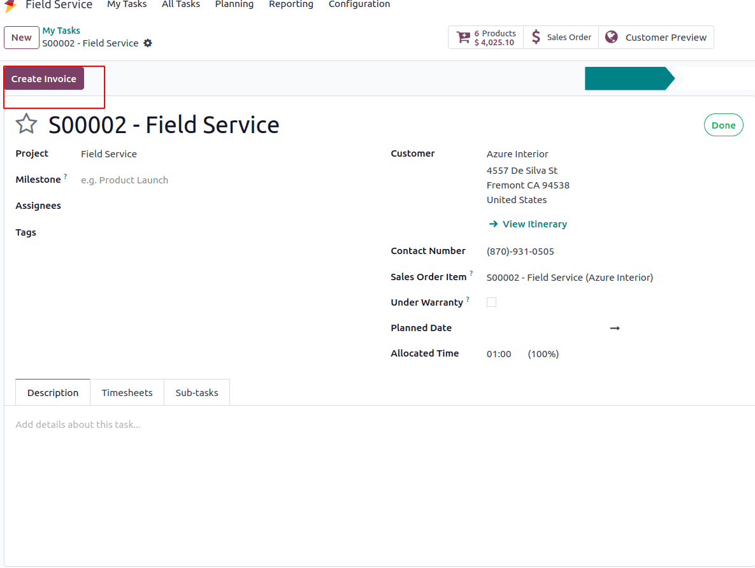Enable the Under Warranty checkbox
755x568 pixels.
491,302
